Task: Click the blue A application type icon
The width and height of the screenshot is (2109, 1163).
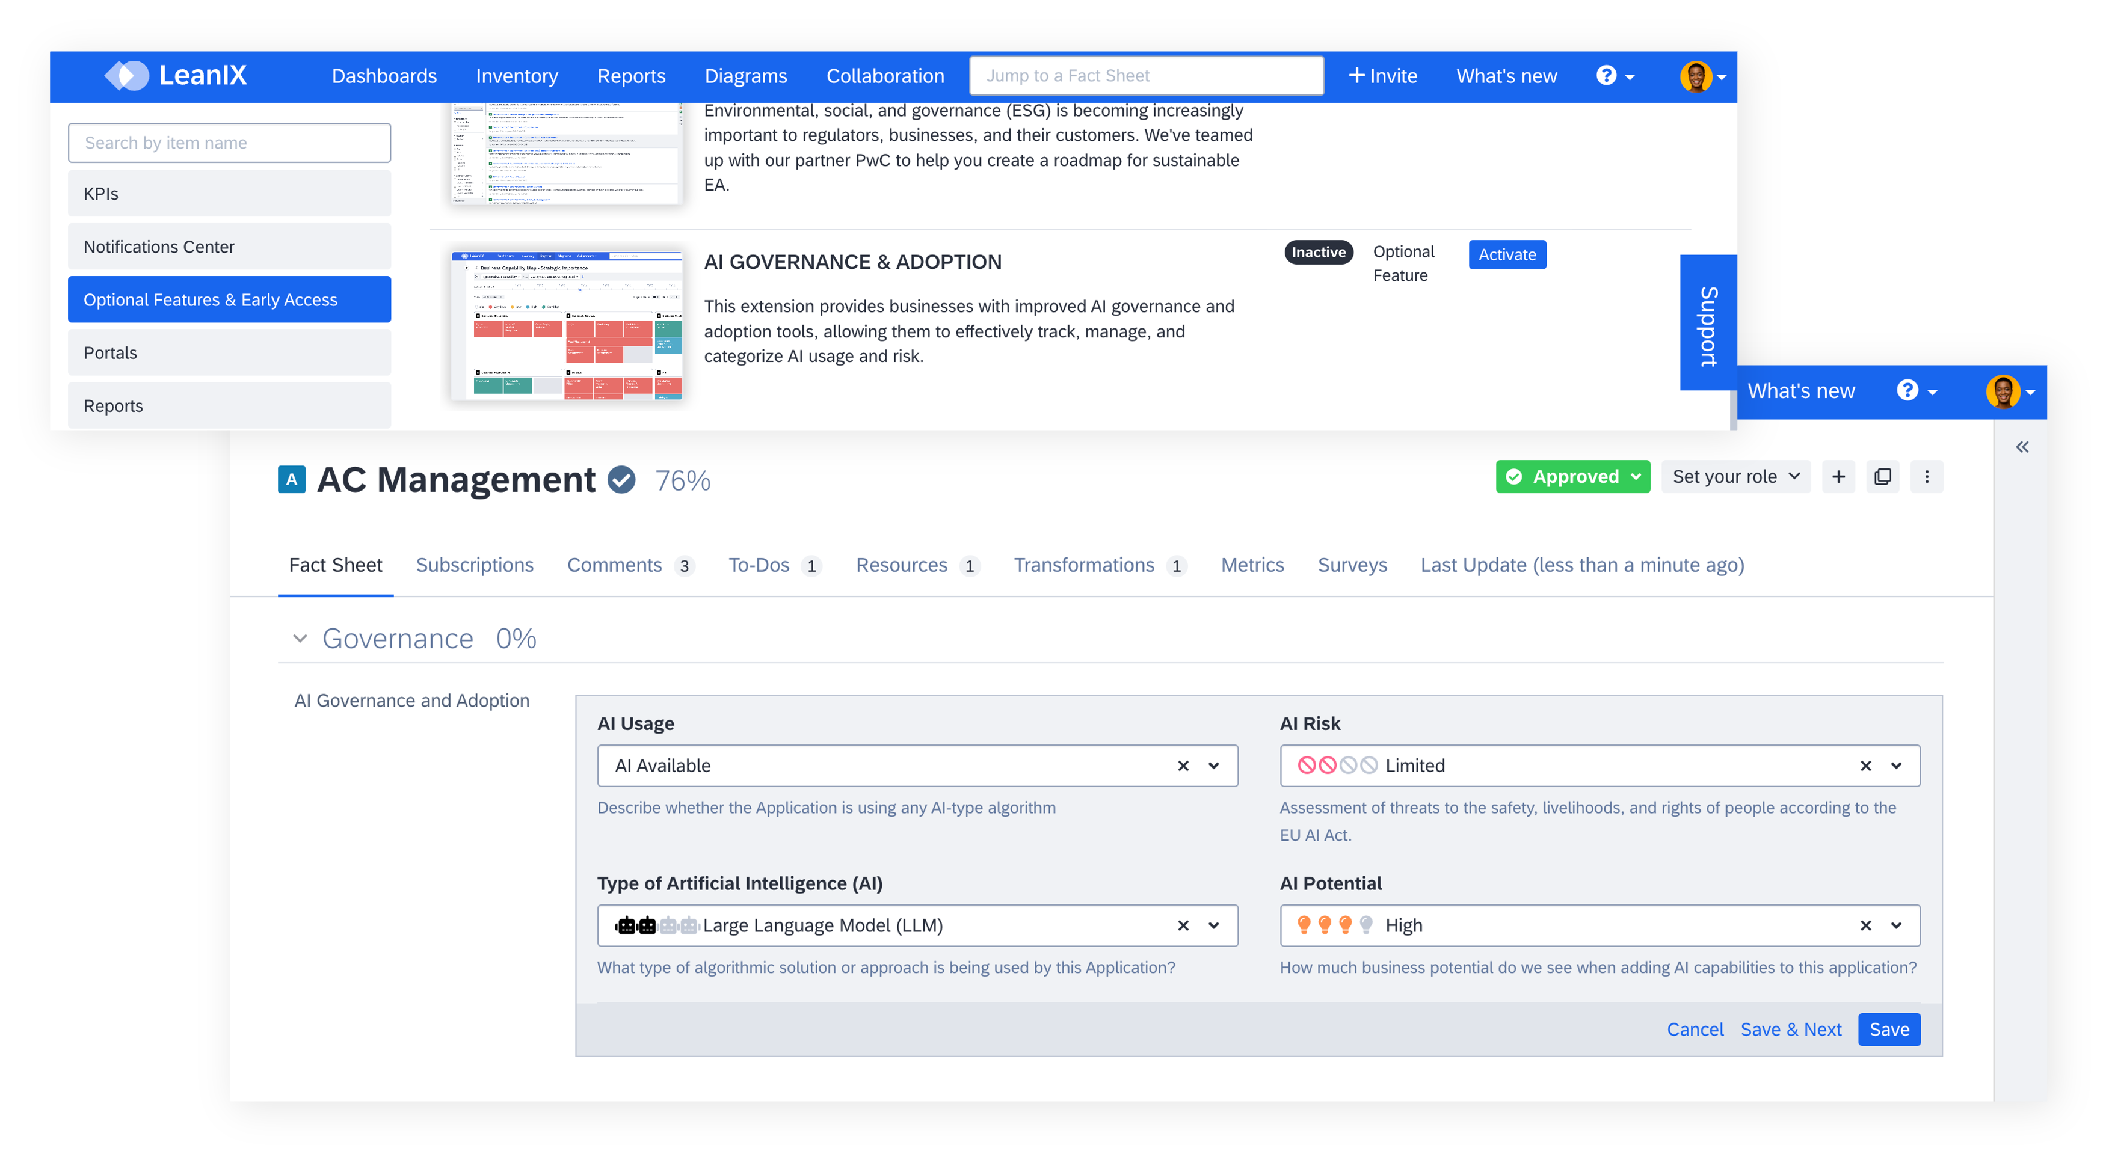Action: pos(292,480)
